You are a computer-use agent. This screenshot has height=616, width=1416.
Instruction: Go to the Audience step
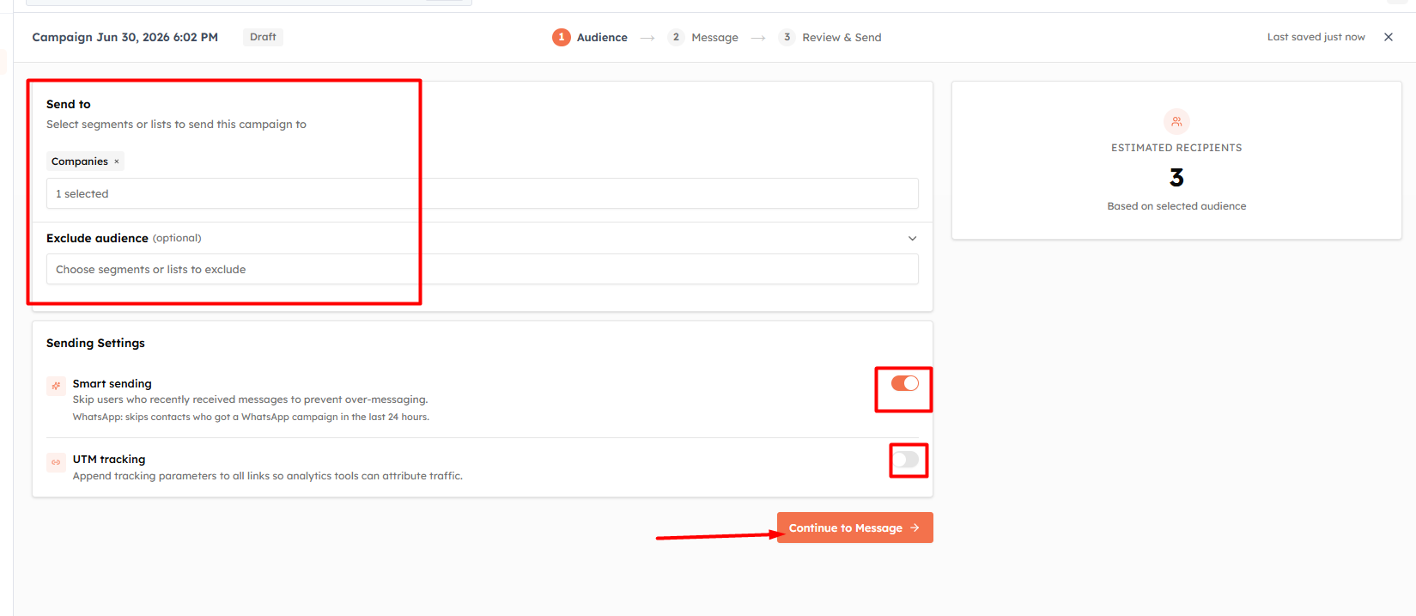coord(590,37)
